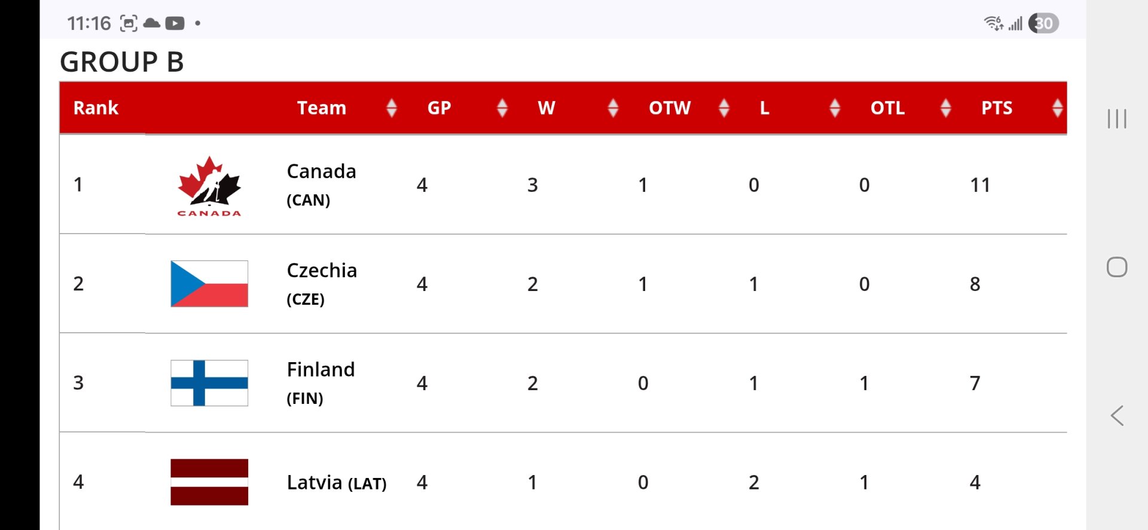Tap the Hockey Canada team logo
This screenshot has width=1148, height=530.
[209, 186]
